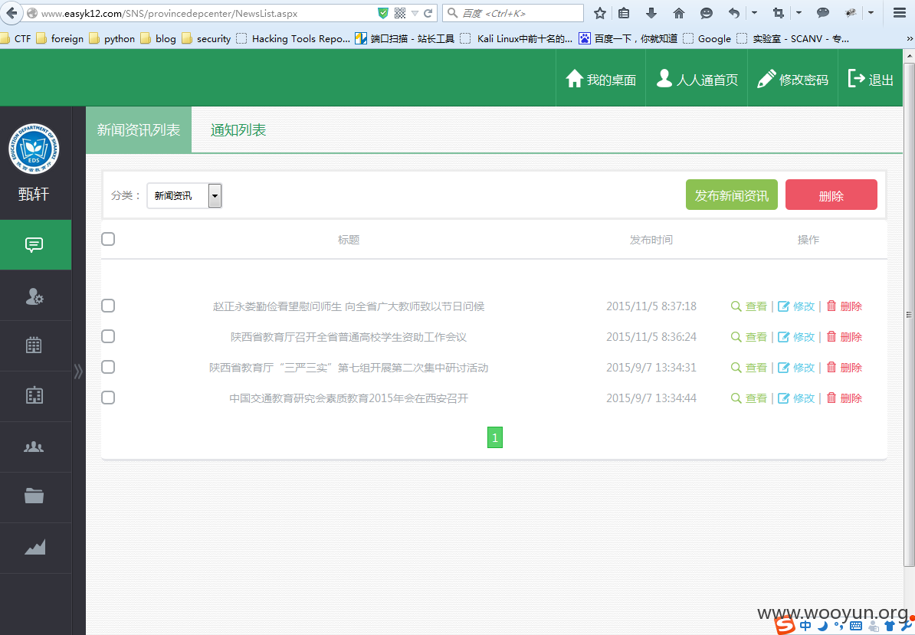The image size is (915, 635).
Task: Open the messages icon in the sidebar
Action: pyautogui.click(x=34, y=244)
